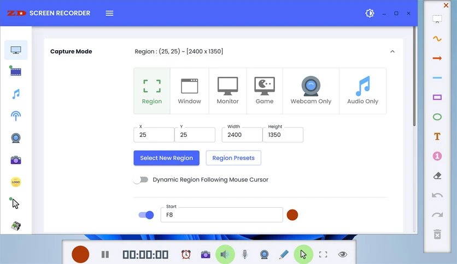Screen dimensions: 457x264
Task: Select the numbered step marker tool
Action: coord(437,156)
